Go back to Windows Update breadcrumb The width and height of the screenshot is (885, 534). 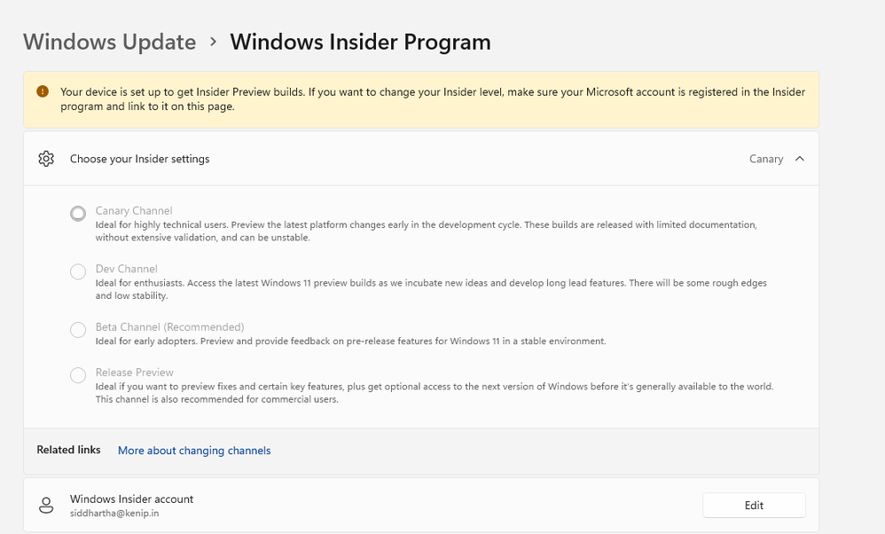click(109, 42)
